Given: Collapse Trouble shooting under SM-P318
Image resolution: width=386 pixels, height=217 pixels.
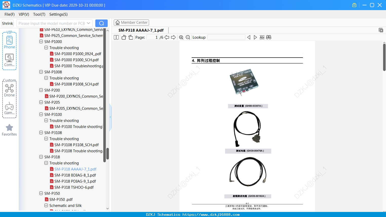Looking at the screenshot, I should point(46,163).
